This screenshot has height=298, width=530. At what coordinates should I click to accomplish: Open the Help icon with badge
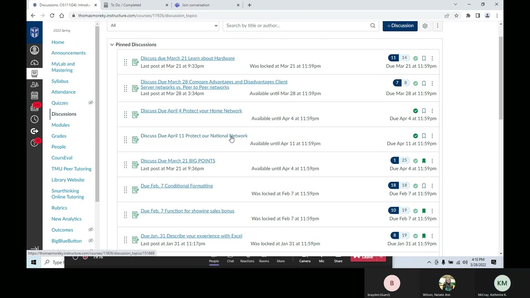click(34, 143)
